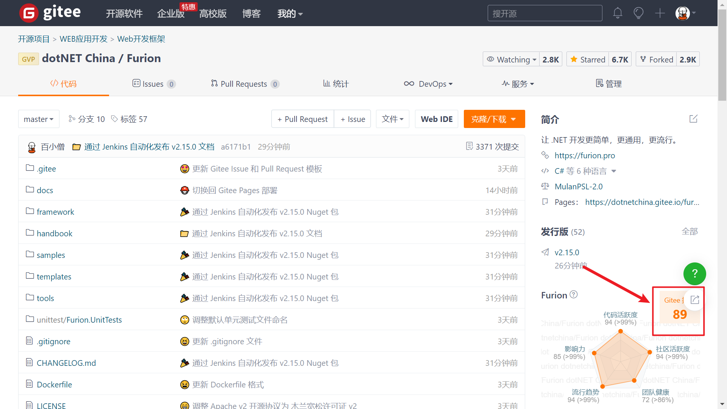Screen dimensions: 727x409
Task: Click the MulanPSL license scale icon
Action: click(x=545, y=186)
